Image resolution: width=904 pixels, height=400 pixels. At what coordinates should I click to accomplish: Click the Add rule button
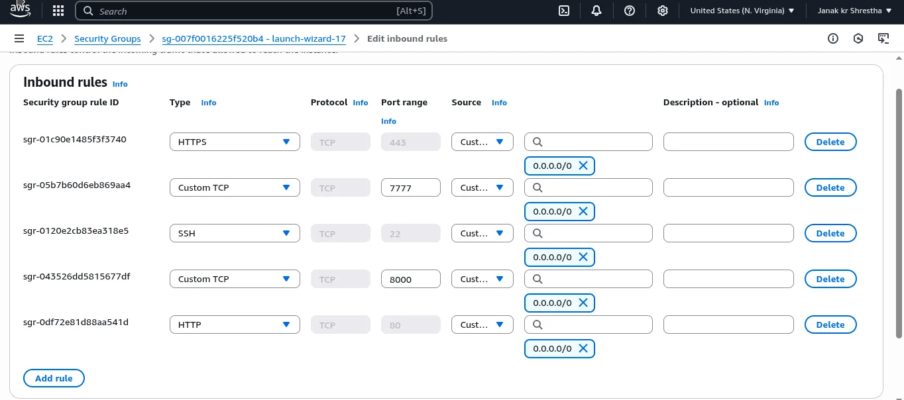tap(54, 378)
